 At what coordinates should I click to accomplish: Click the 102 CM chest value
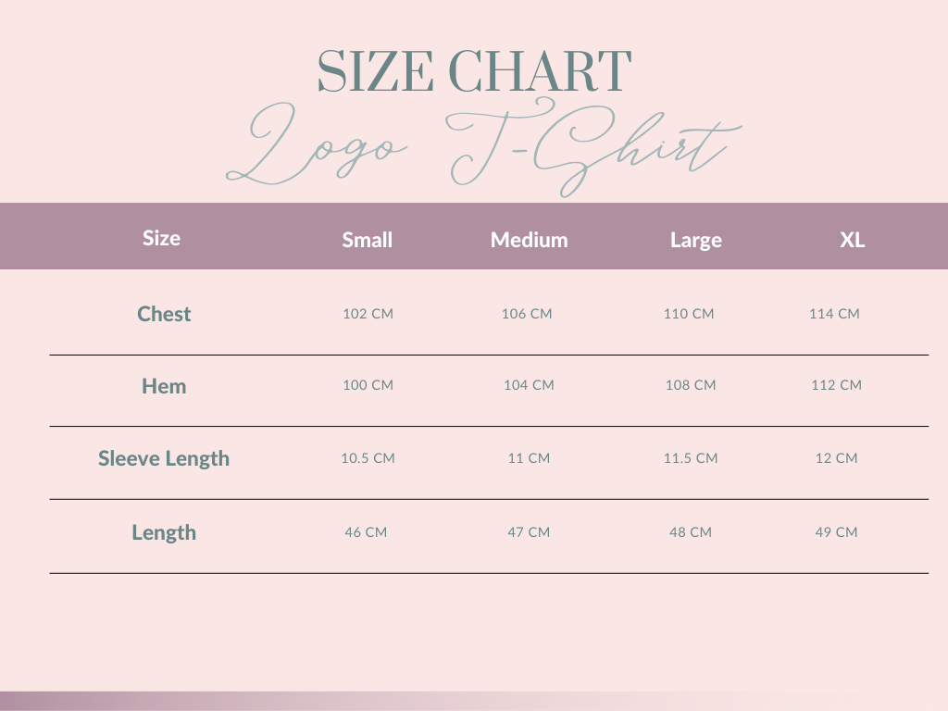tap(368, 314)
